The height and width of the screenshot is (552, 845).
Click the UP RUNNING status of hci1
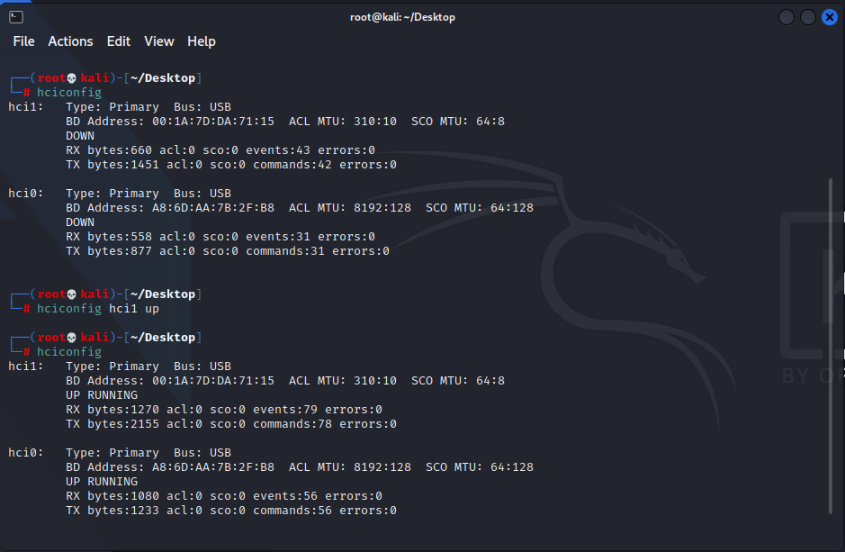click(x=101, y=394)
